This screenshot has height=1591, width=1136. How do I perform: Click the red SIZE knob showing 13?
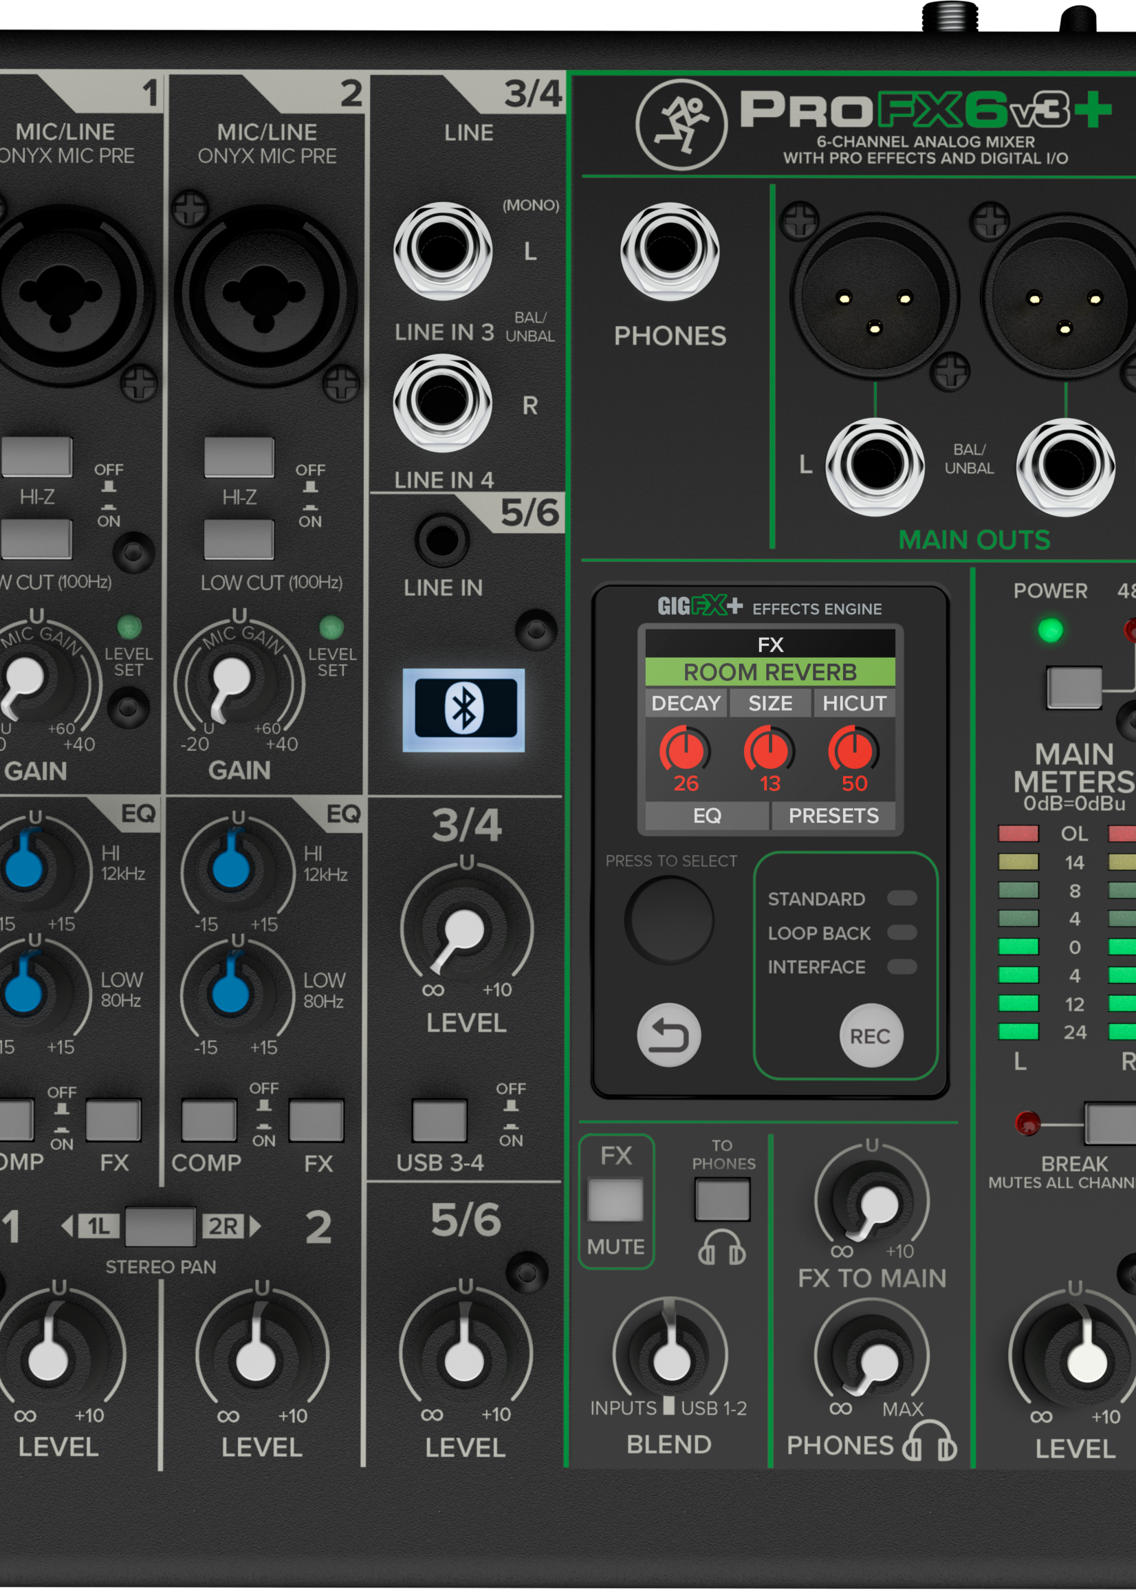[769, 750]
